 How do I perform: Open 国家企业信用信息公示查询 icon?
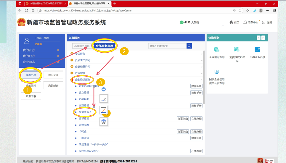tap(217, 72)
